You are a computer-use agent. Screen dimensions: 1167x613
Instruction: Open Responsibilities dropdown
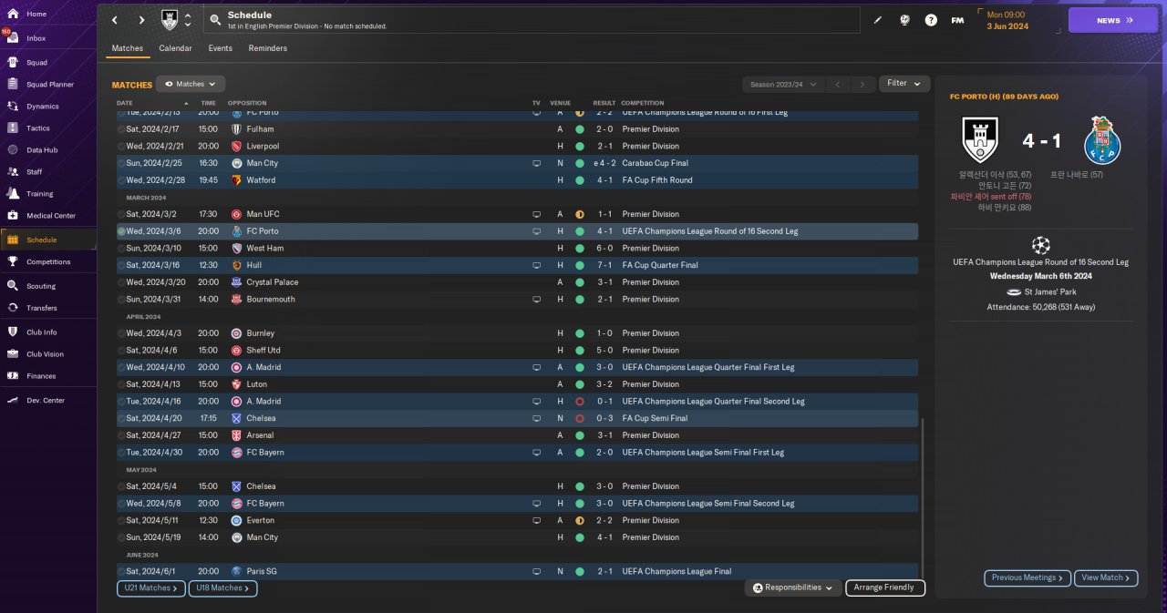pos(792,588)
